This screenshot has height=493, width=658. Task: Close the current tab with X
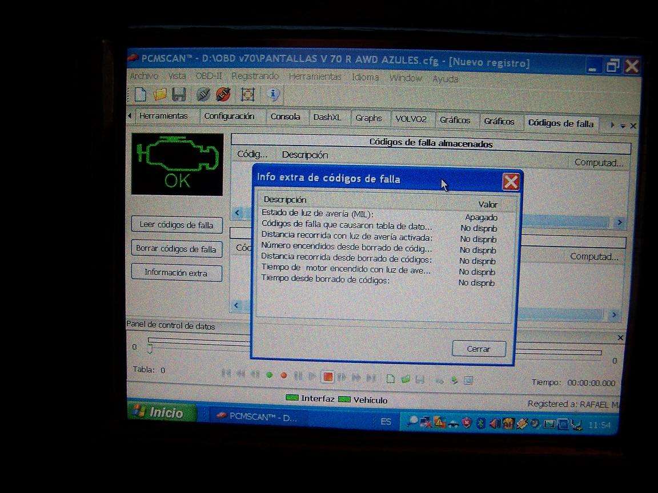click(x=633, y=126)
